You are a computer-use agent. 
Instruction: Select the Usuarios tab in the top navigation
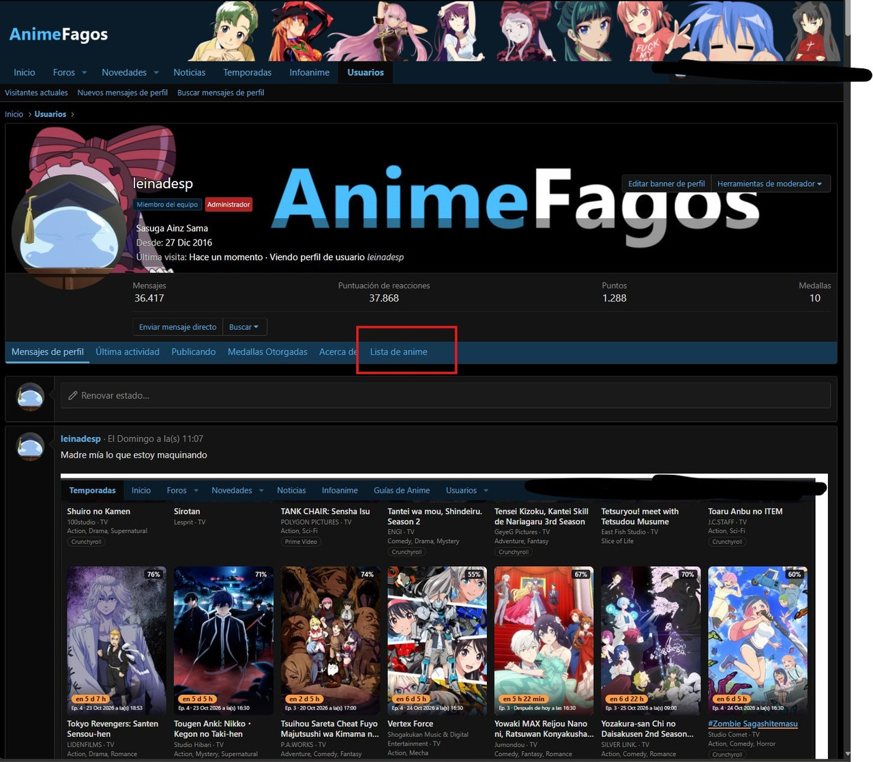(366, 72)
